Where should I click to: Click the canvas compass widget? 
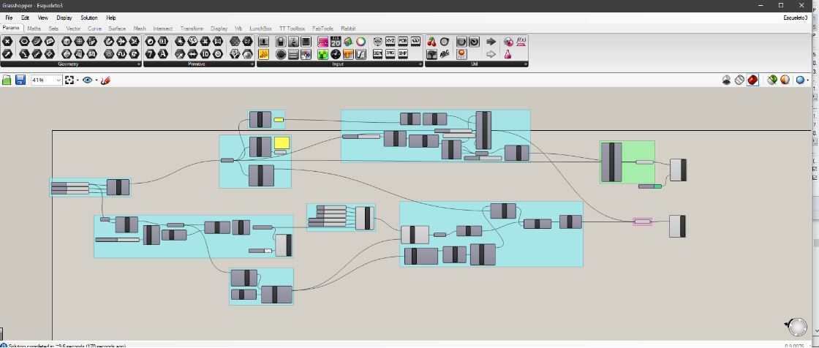(x=797, y=327)
